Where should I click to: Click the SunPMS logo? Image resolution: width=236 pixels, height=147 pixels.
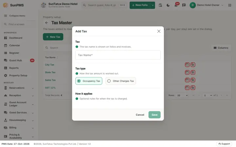(x=13, y=5)
